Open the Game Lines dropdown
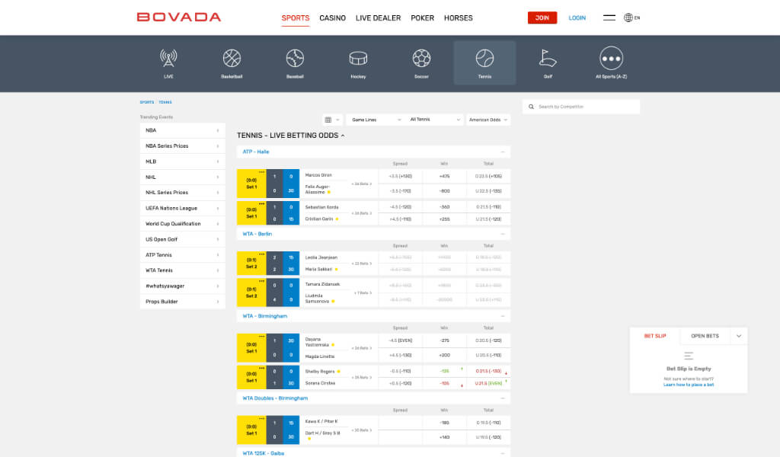Image resolution: width=780 pixels, height=457 pixels. coord(376,120)
